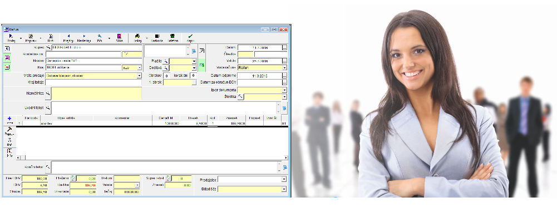This screenshot has width=557, height=212.
Task: Click the lookup icon beside Kupec field
Action: click(x=48, y=47)
